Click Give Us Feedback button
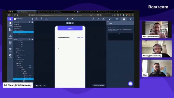This screenshot has width=174, height=98. (x=99, y=85)
